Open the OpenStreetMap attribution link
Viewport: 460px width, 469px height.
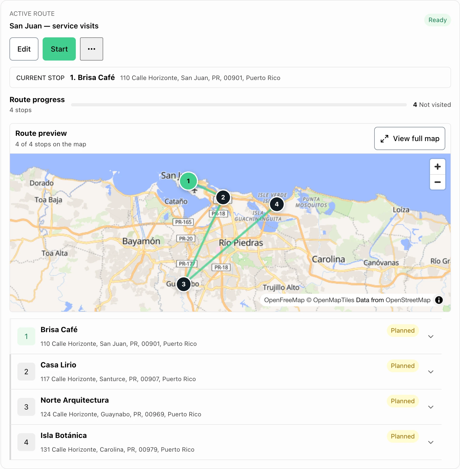(408, 300)
